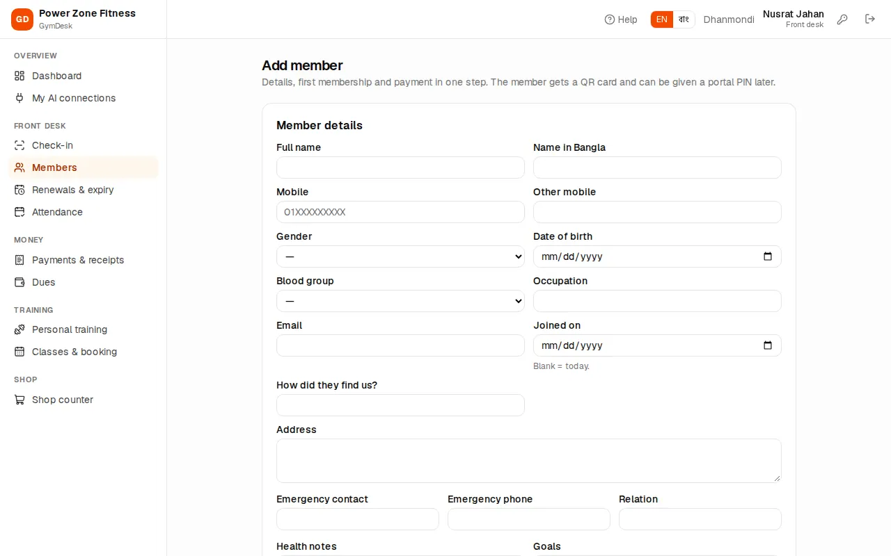Click the Attendance calendar icon
Screen dimensions: 891x556
pyautogui.click(x=19, y=212)
